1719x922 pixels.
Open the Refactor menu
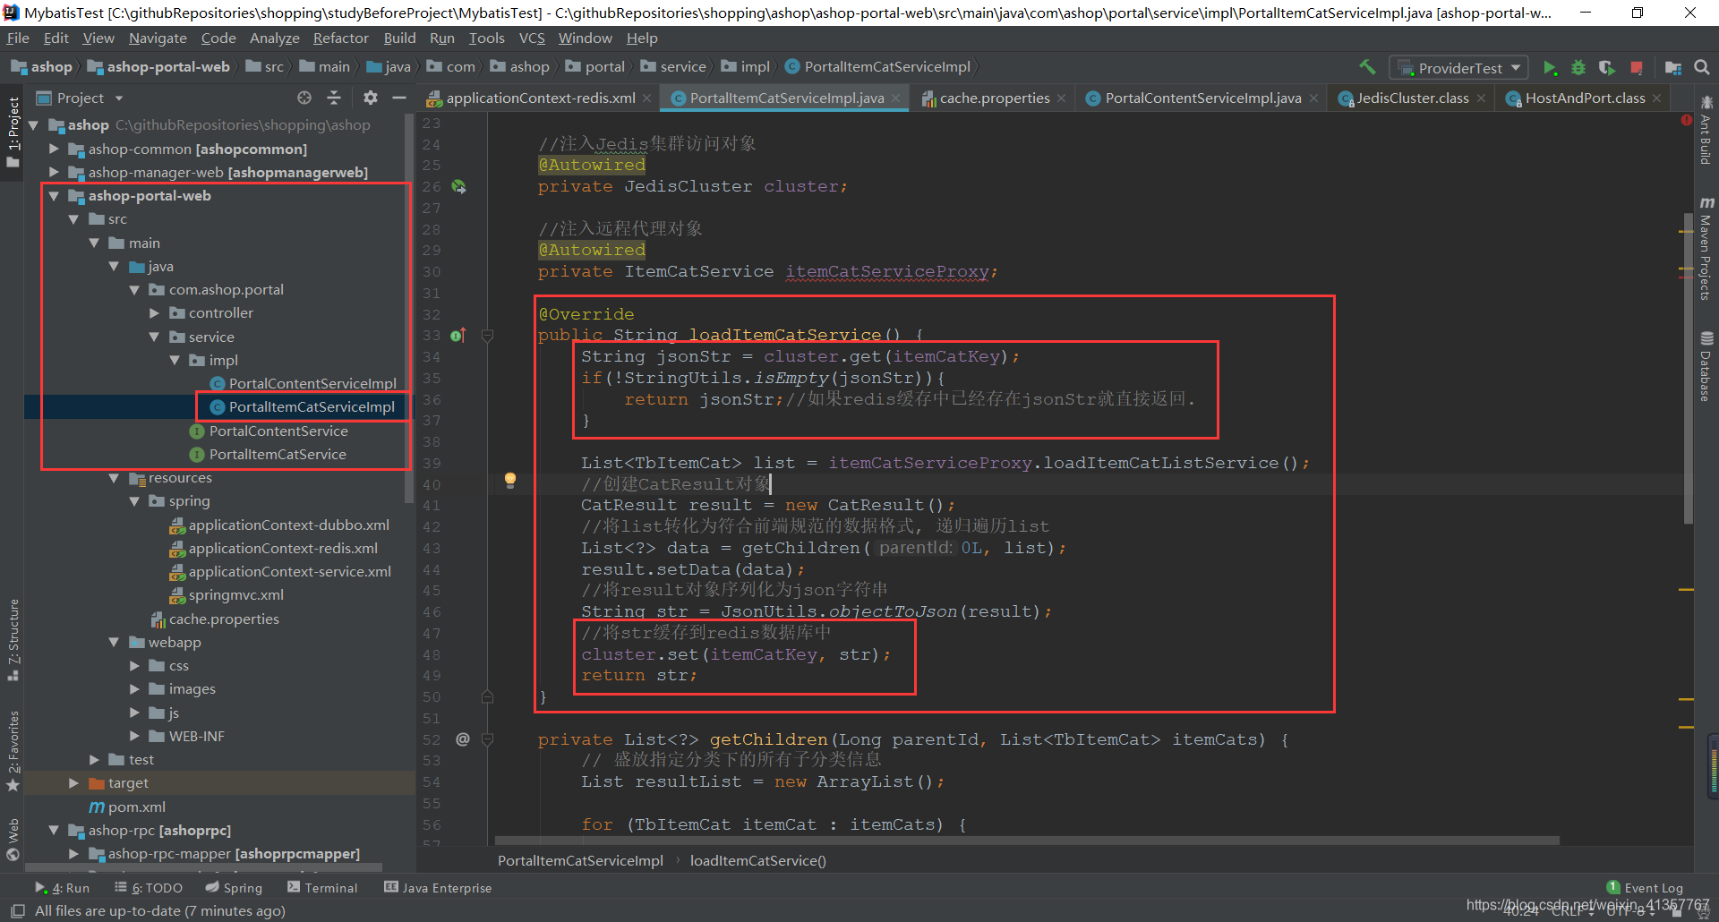[340, 38]
